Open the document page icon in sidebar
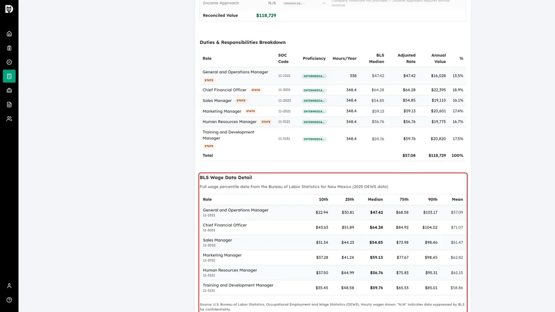The width and height of the screenshot is (555, 312). (x=9, y=105)
